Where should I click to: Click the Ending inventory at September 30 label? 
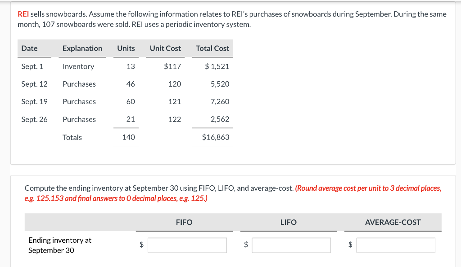[60, 245]
